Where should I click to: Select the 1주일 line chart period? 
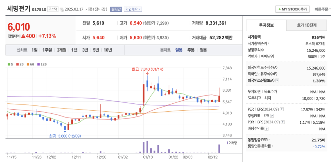47,50
